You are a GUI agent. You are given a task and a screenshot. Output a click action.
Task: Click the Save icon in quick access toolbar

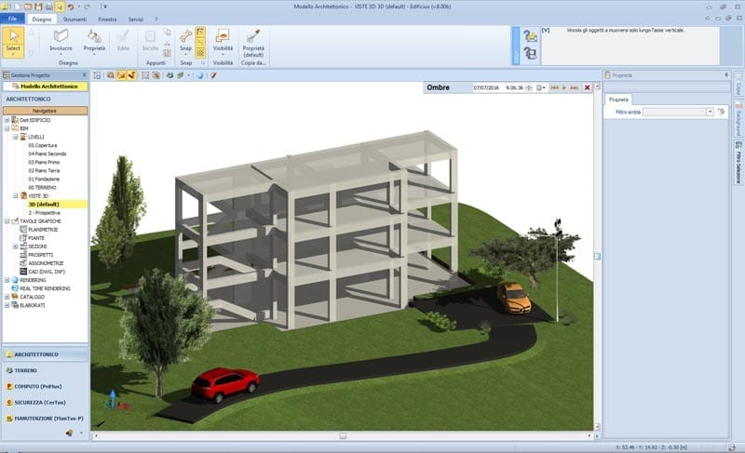coord(37,6)
